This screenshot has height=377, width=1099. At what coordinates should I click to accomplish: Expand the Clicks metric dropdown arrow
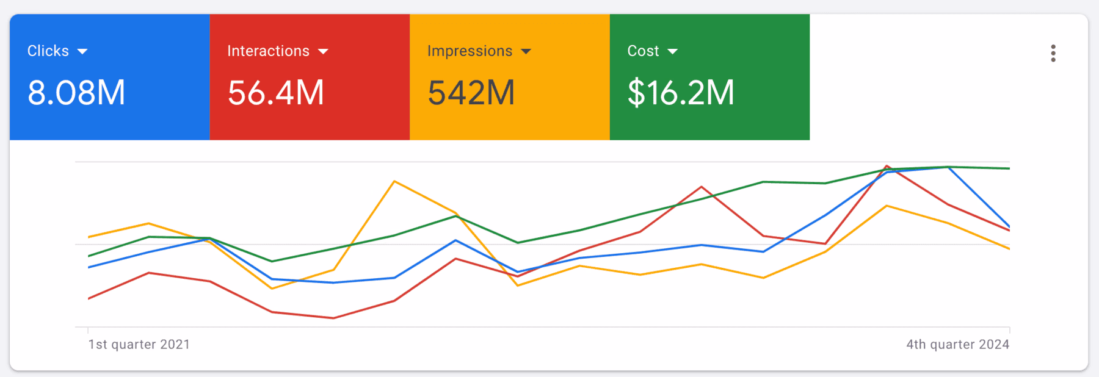tap(82, 52)
